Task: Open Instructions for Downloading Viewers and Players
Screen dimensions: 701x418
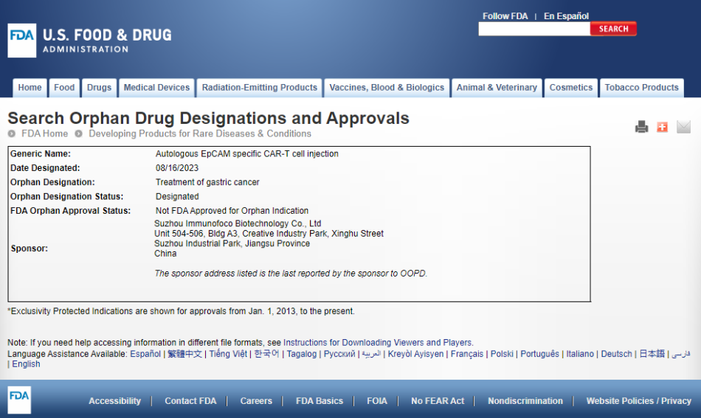Action: 378,343
